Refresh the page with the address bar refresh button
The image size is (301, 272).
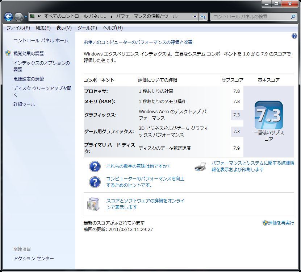(x=203, y=17)
